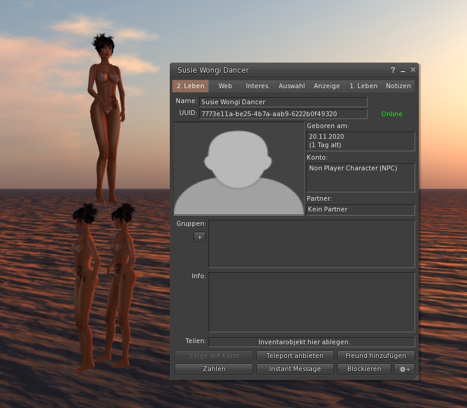467x408 pixels.
Task: Open the 1. Leben tab
Action: (363, 86)
